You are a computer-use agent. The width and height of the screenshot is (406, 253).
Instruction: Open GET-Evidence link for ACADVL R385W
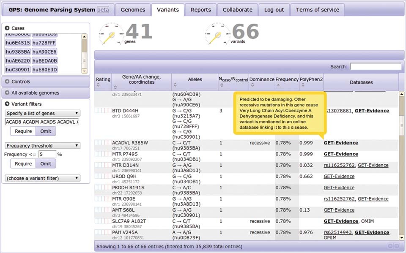(x=341, y=143)
